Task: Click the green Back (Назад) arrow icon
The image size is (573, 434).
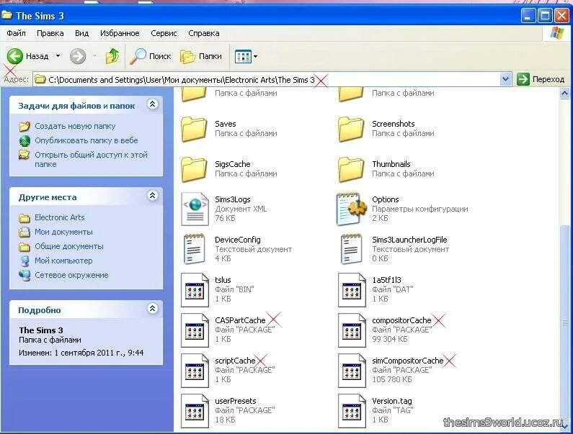Action: tap(15, 56)
